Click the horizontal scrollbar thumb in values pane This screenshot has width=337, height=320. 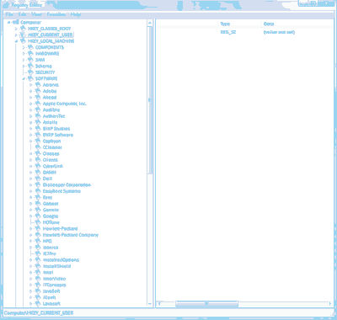(206, 303)
